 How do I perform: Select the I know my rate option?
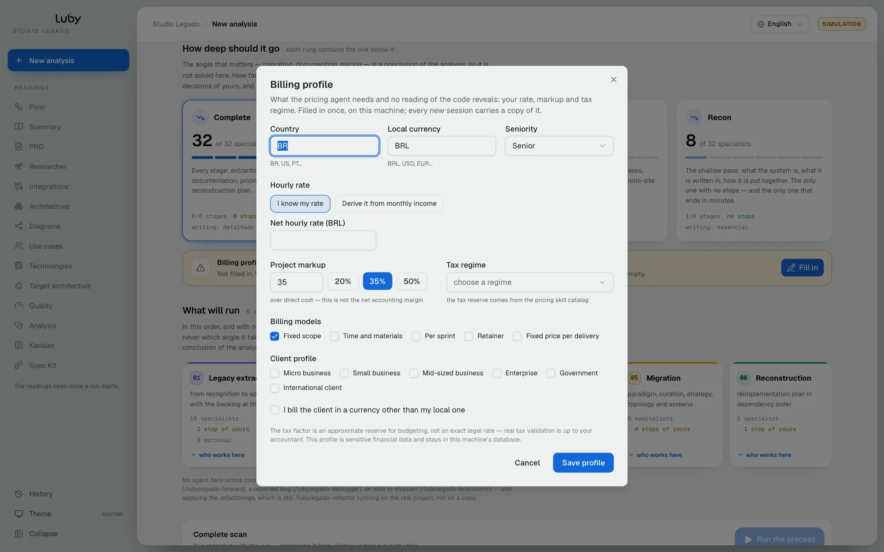click(x=300, y=204)
